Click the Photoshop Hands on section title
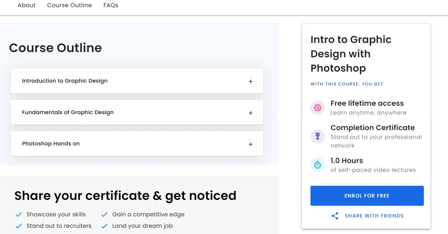 pos(51,143)
